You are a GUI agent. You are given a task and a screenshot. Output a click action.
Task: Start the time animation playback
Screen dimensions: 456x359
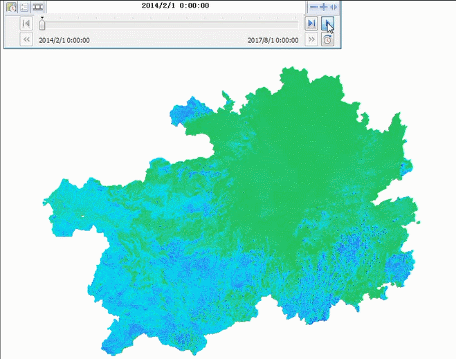pyautogui.click(x=327, y=24)
